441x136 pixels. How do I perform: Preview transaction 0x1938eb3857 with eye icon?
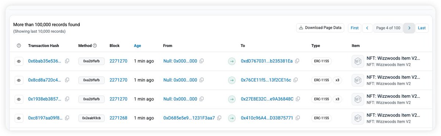click(x=19, y=99)
